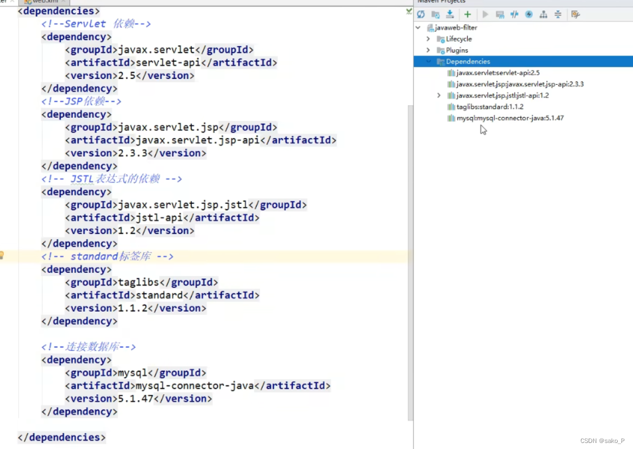Image resolution: width=633 pixels, height=449 pixels.
Task: Click the artifactId mysql-connector-java line
Action: 198,385
